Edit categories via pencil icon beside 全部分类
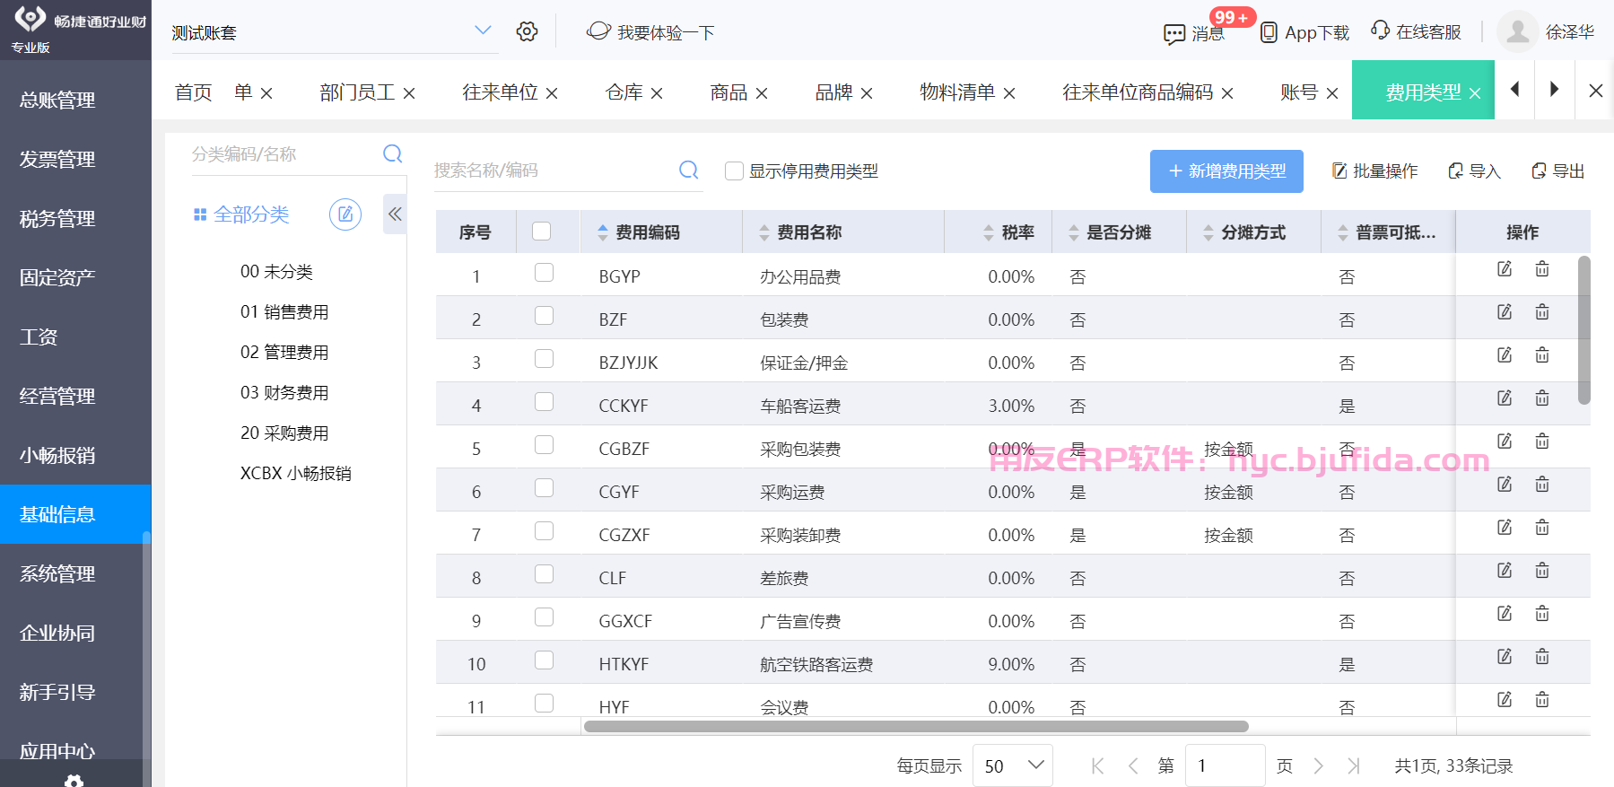 tap(345, 214)
